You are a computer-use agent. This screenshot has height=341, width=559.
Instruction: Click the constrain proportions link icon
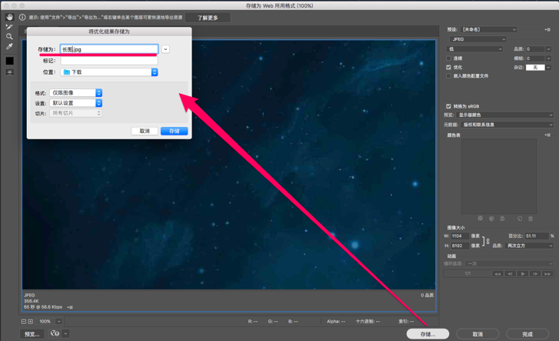pyautogui.click(x=487, y=241)
